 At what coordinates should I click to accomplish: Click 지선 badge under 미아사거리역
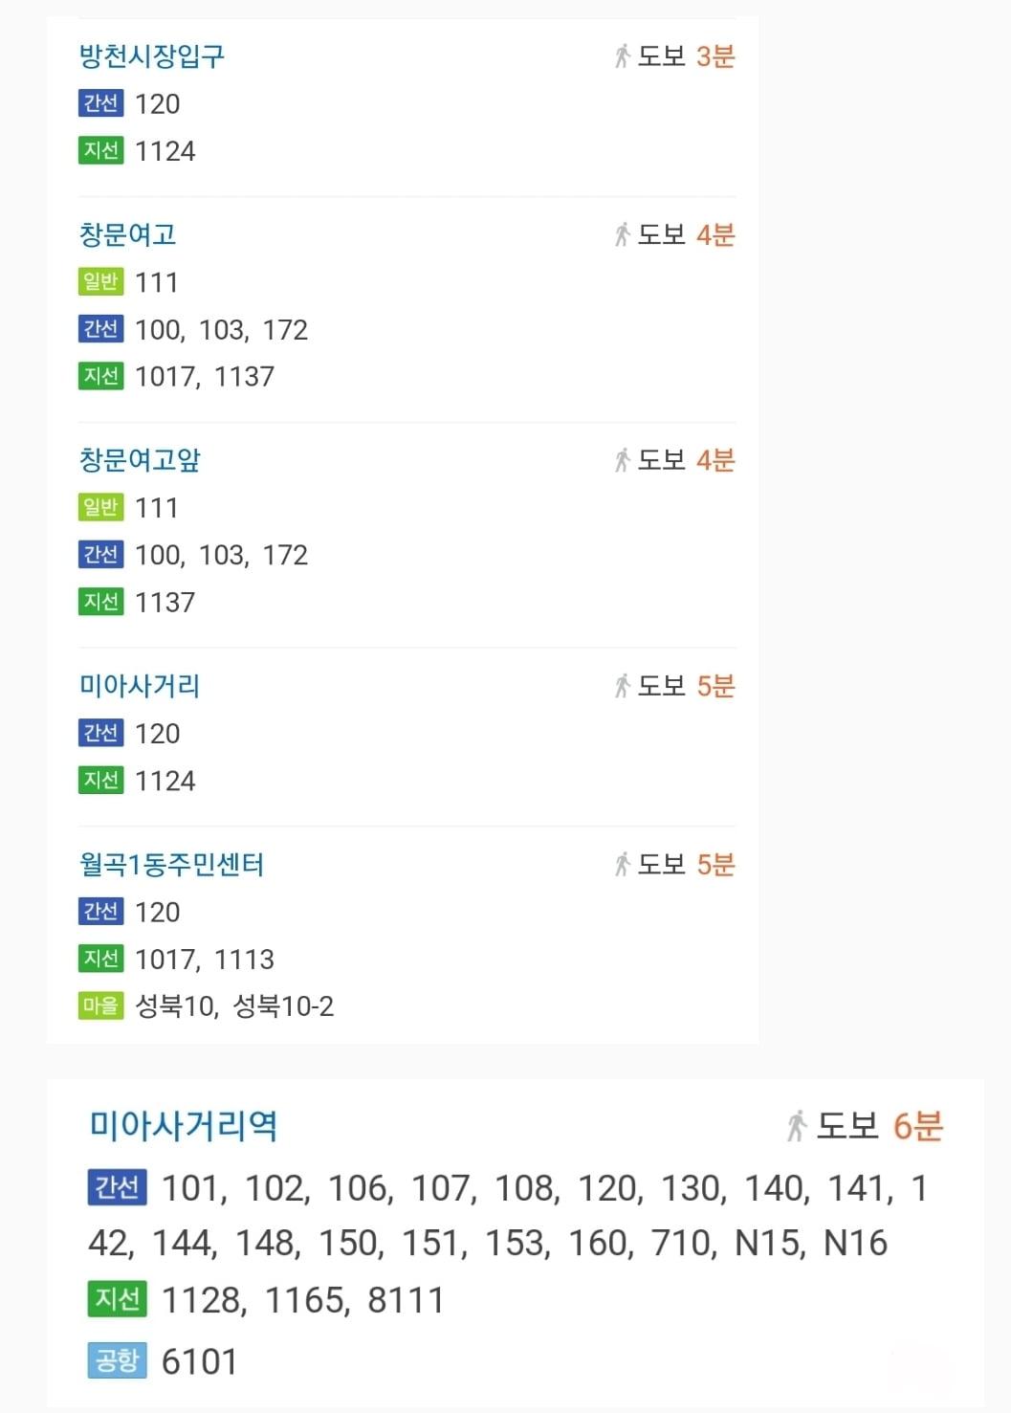point(117,1299)
